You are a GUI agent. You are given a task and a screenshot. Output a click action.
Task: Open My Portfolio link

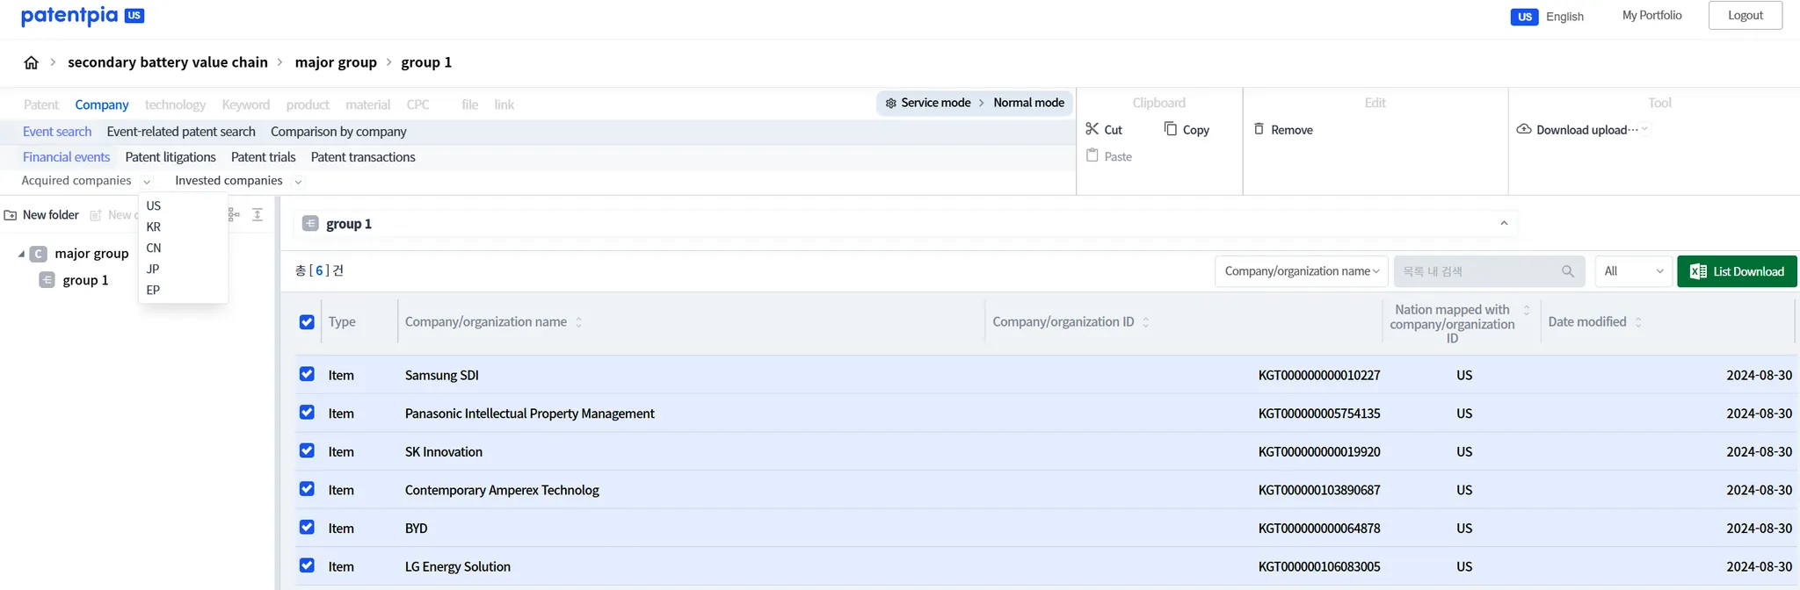(1652, 15)
